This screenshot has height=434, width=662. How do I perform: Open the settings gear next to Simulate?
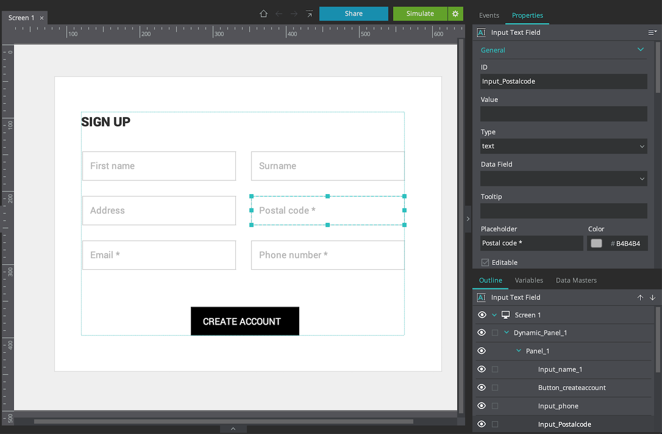coord(455,14)
